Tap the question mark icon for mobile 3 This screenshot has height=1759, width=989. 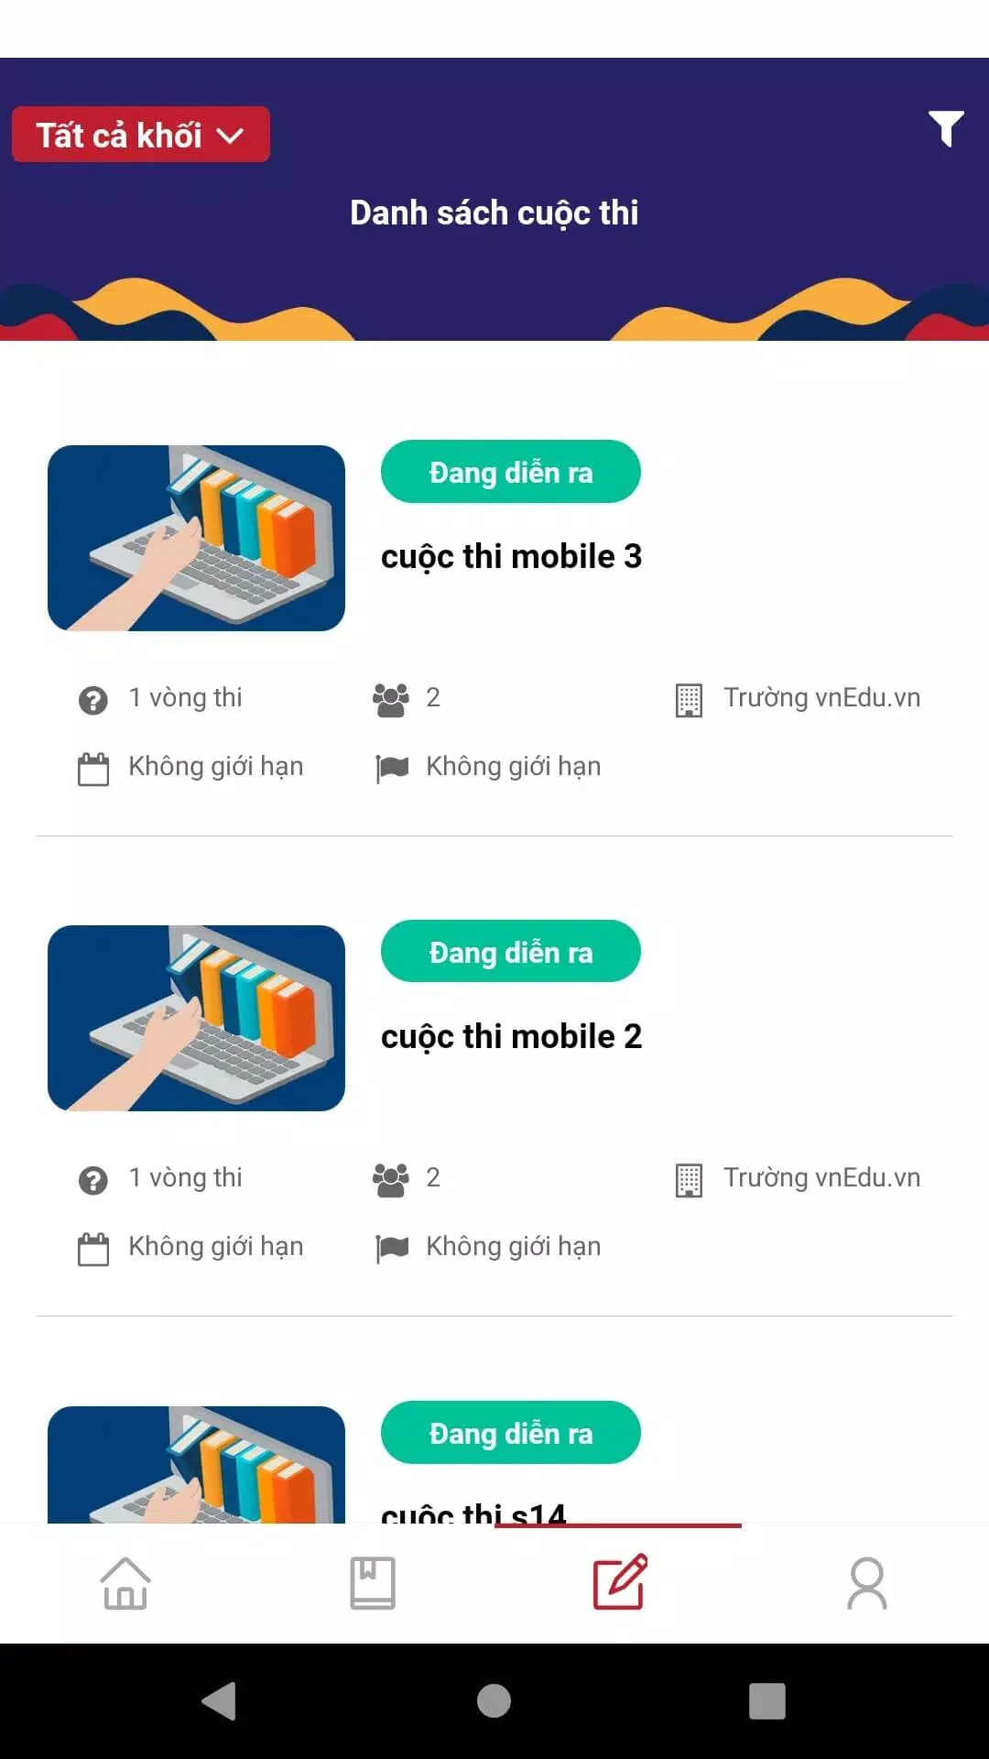point(92,701)
